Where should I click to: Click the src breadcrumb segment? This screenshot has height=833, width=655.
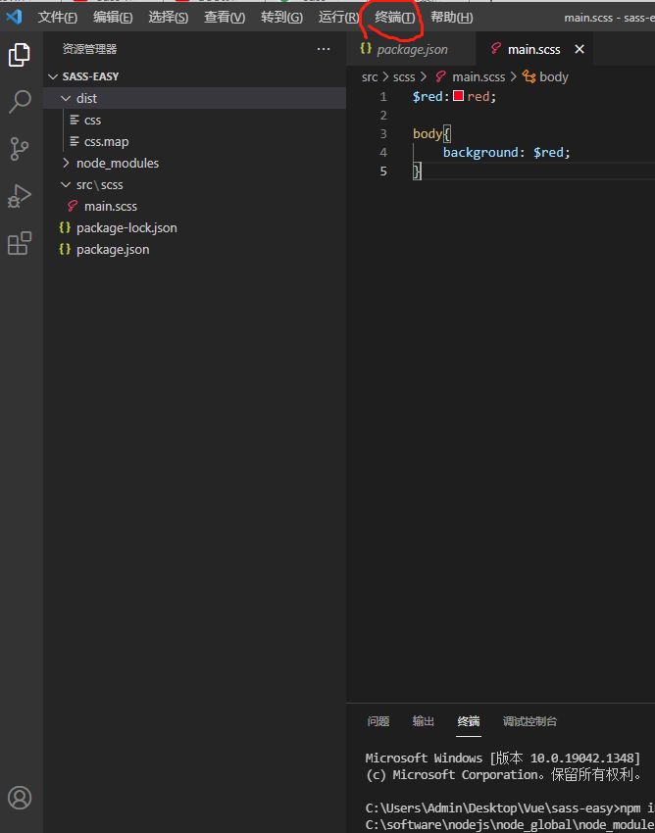click(x=370, y=77)
